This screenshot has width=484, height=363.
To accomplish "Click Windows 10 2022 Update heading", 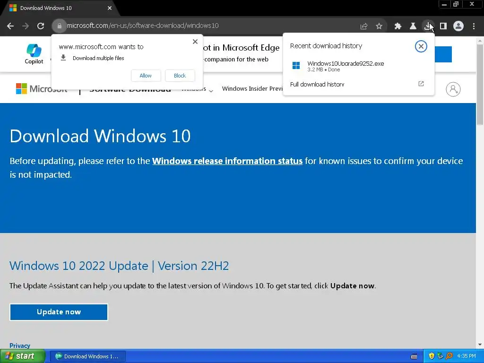I will (119, 266).
